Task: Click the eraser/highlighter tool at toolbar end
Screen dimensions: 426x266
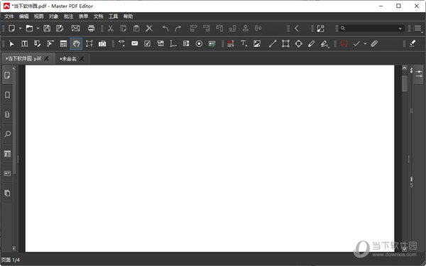Action: 413,43
